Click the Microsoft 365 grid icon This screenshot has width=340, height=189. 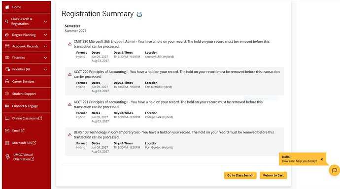point(7,143)
